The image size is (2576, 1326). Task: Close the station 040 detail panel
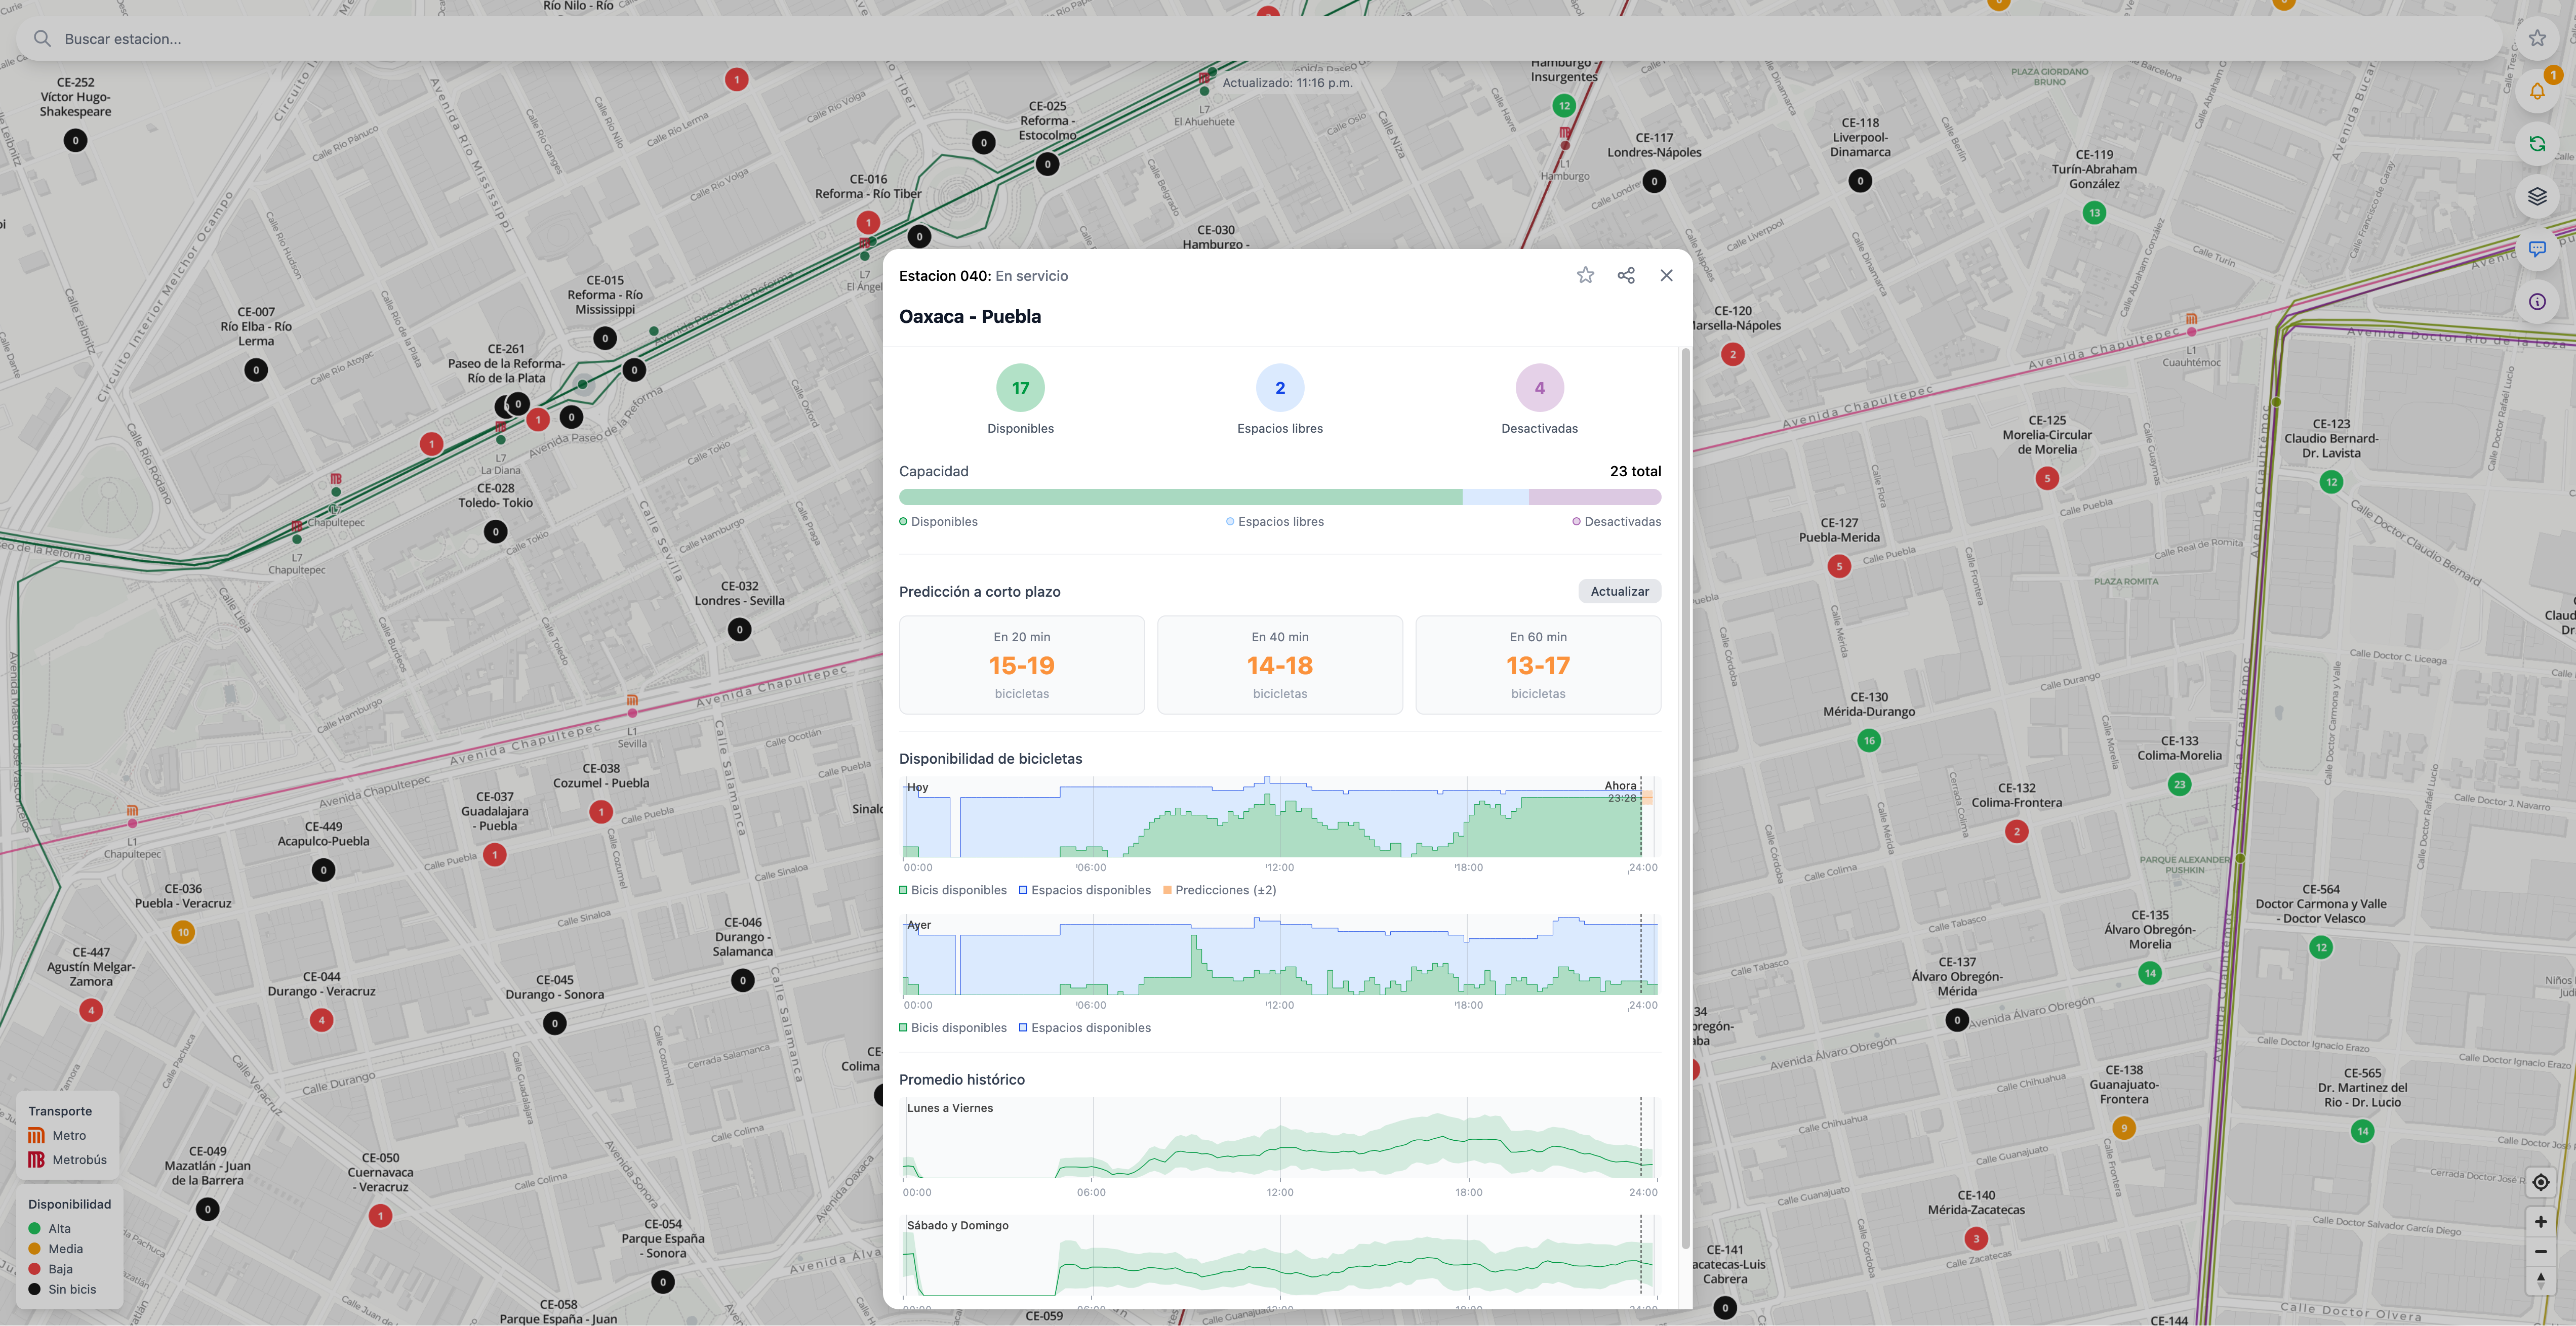(1666, 275)
